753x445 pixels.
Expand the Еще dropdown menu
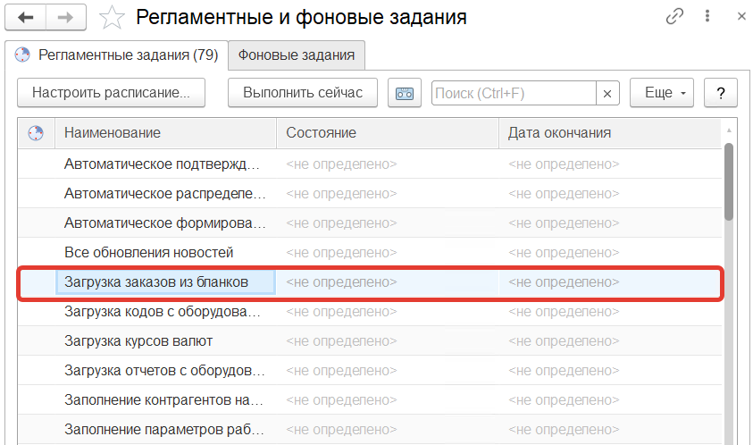click(x=662, y=93)
